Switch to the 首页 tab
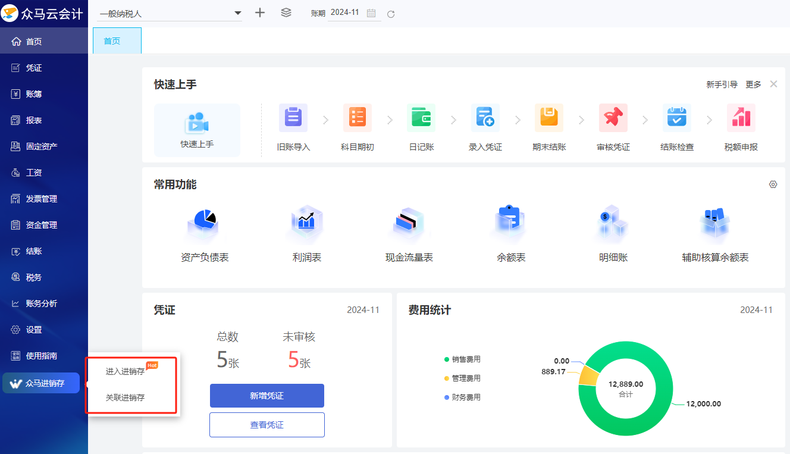This screenshot has height=454, width=790. point(117,41)
